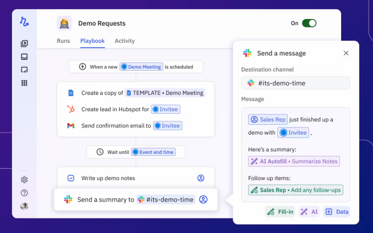Click the Demo Requests playbook emoji icon
The width and height of the screenshot is (373, 233).
pyautogui.click(x=64, y=23)
